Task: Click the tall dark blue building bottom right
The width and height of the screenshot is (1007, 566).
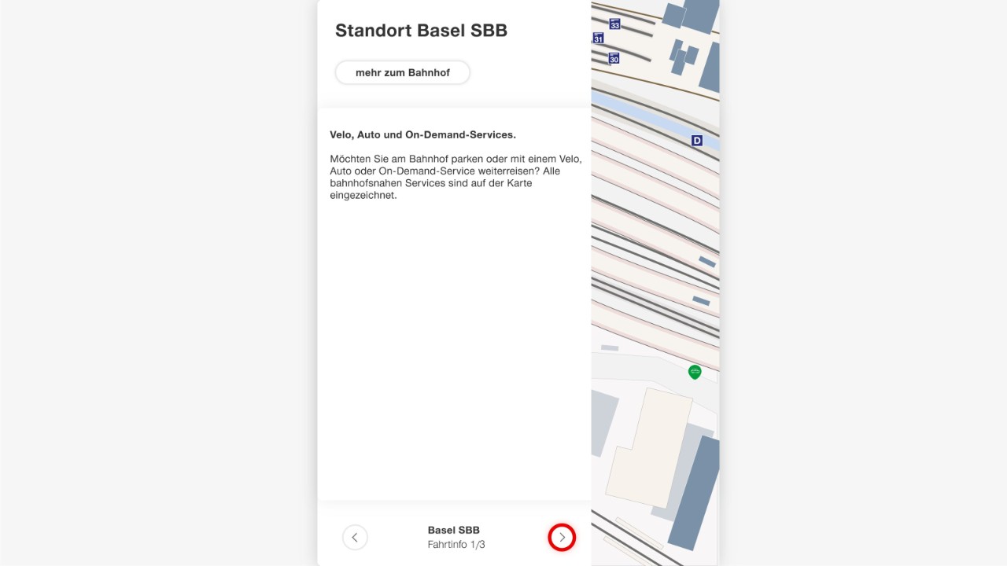Action: click(695, 491)
